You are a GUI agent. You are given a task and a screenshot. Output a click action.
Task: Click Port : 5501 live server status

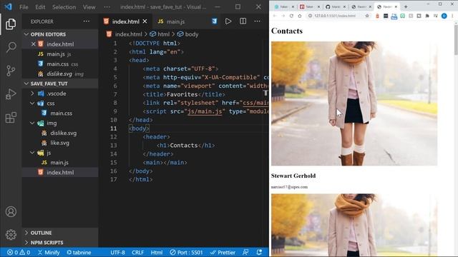point(186,252)
